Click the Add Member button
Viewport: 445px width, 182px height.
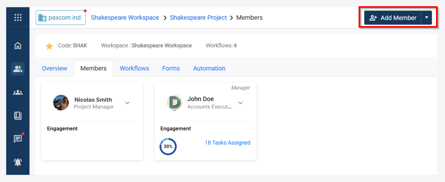coord(392,17)
